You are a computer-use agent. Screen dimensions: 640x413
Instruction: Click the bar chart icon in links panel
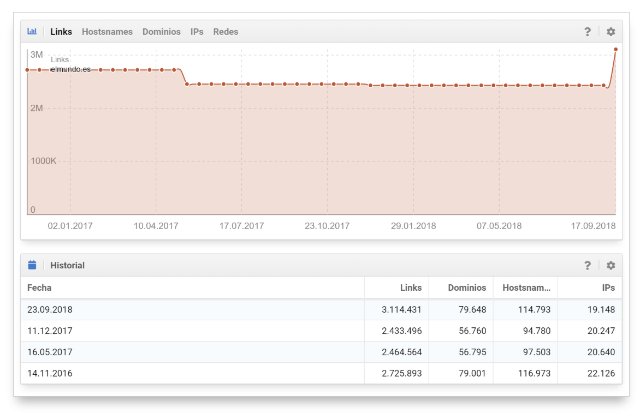(32, 32)
